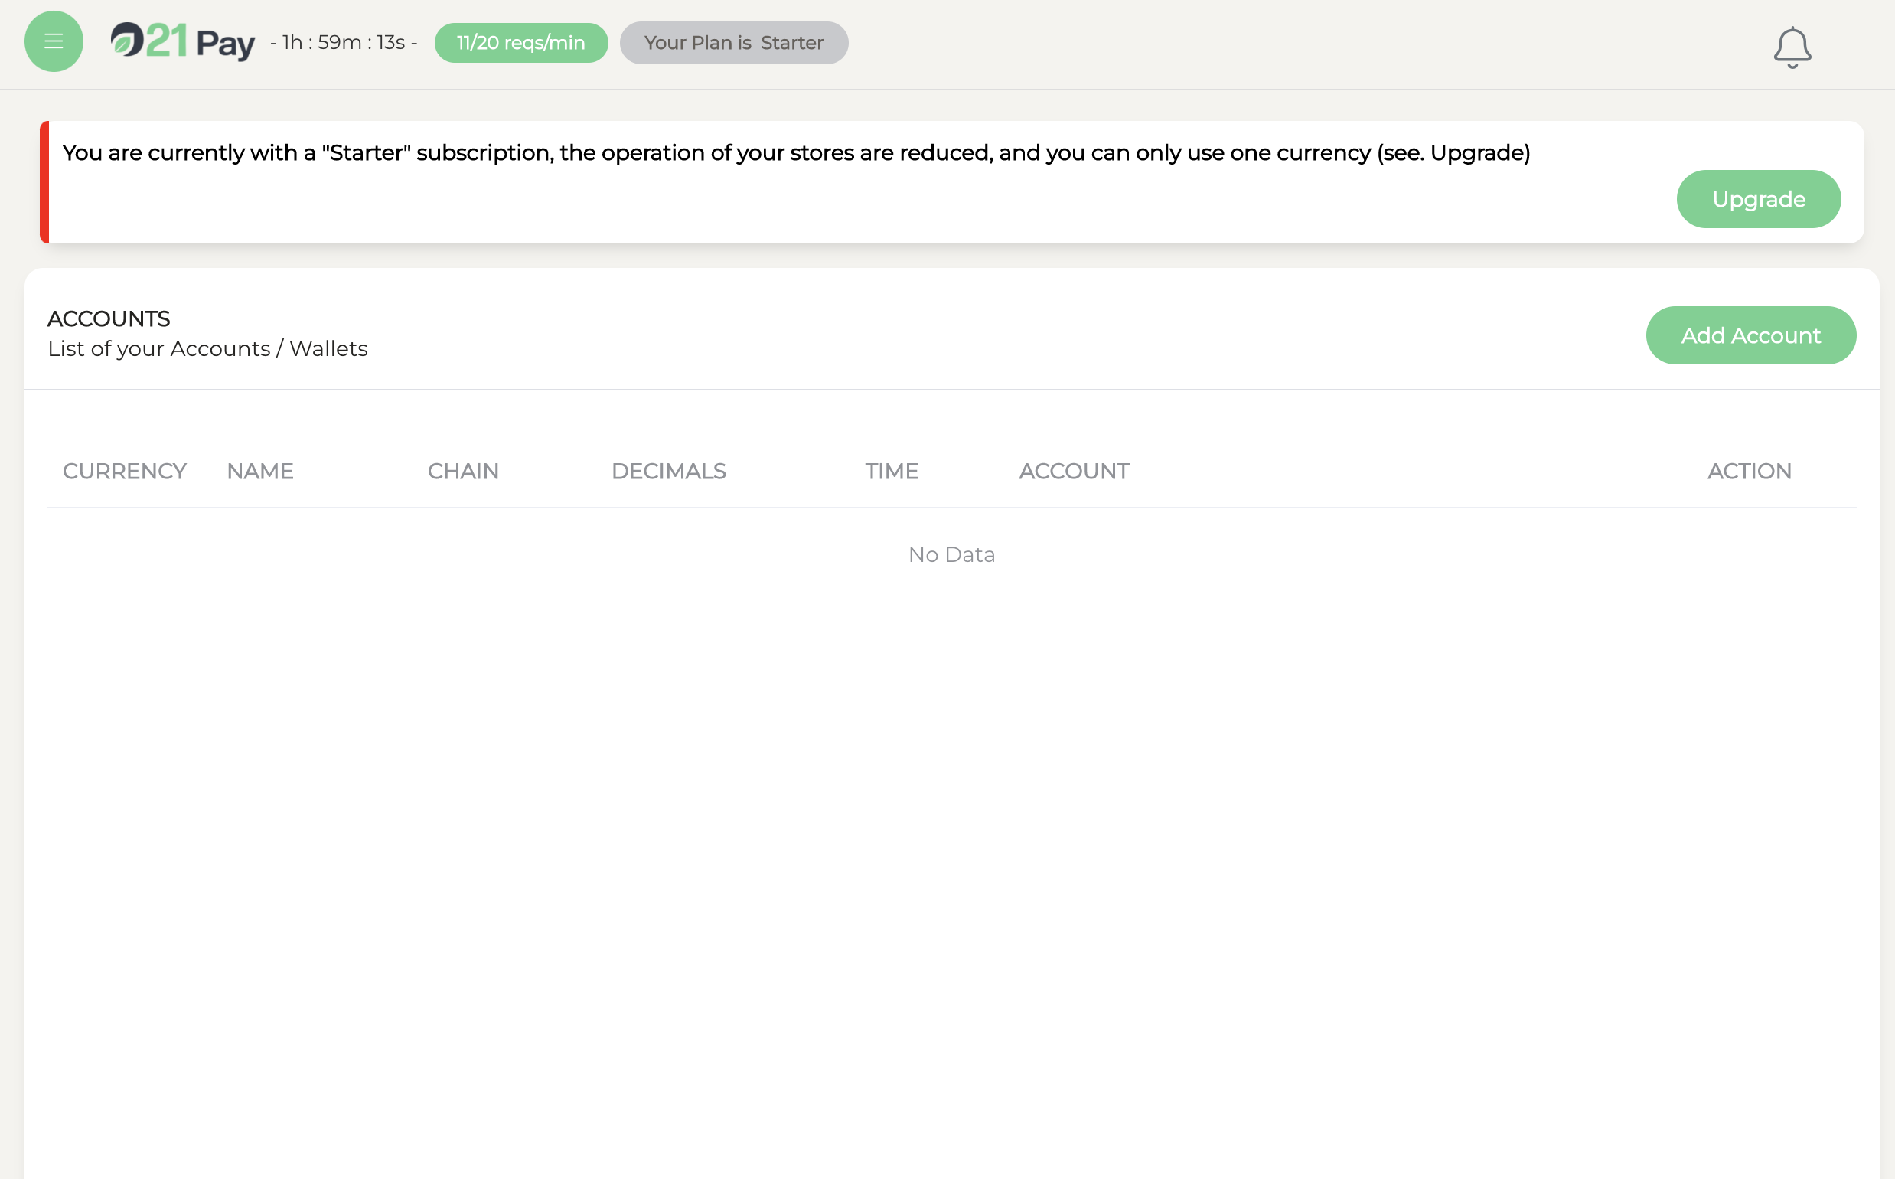Click the TIME column header
The width and height of the screenshot is (1895, 1179).
coord(891,471)
